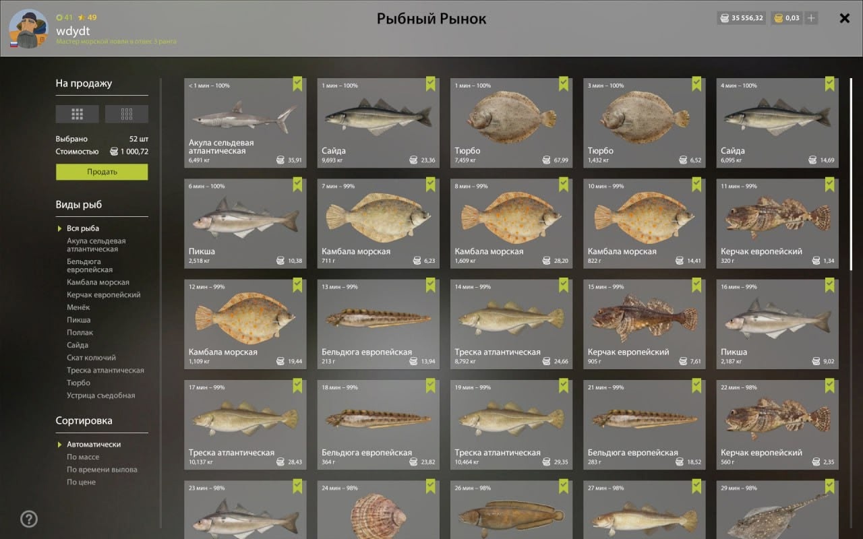Viewport: 863px width, 539px height.
Task: Sort fish По времени вылова
Action: [x=102, y=470]
